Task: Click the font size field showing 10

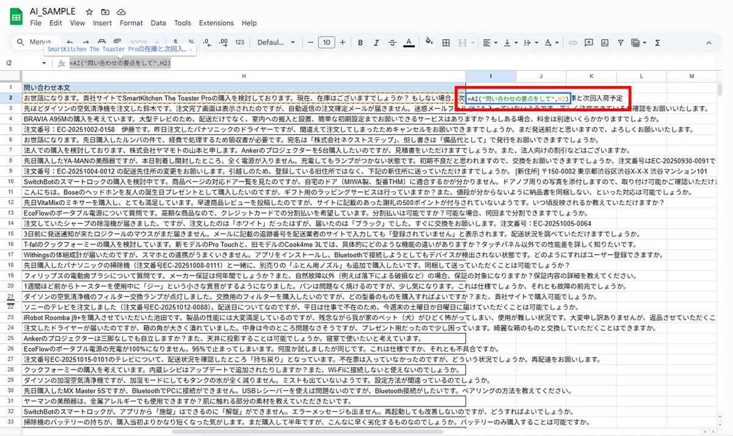Action: click(x=327, y=43)
